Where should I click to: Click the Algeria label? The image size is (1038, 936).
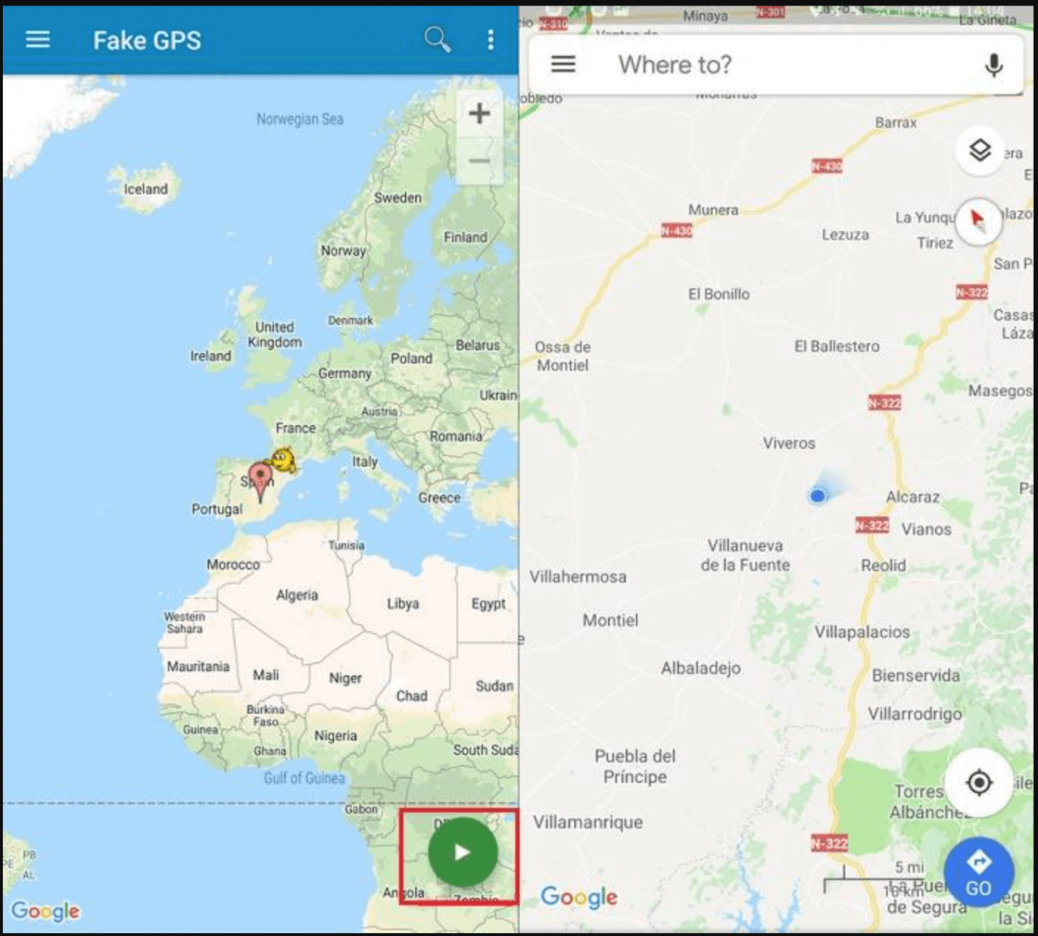[x=297, y=595]
